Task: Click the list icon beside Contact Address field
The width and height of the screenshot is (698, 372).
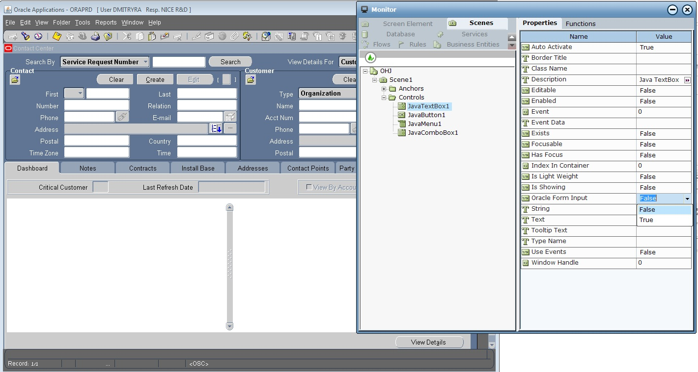Action: point(216,129)
